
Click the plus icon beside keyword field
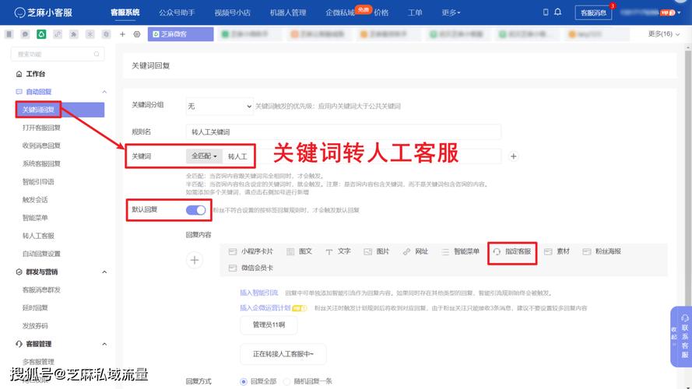[514, 156]
